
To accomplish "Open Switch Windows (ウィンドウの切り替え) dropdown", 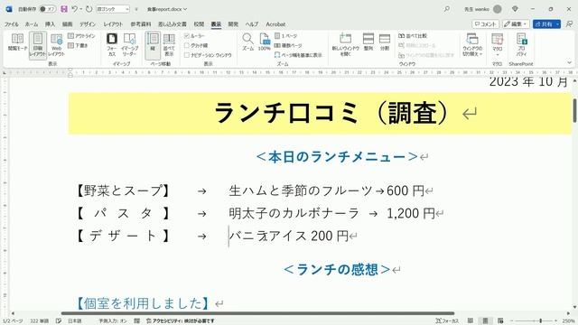I will click(x=472, y=44).
